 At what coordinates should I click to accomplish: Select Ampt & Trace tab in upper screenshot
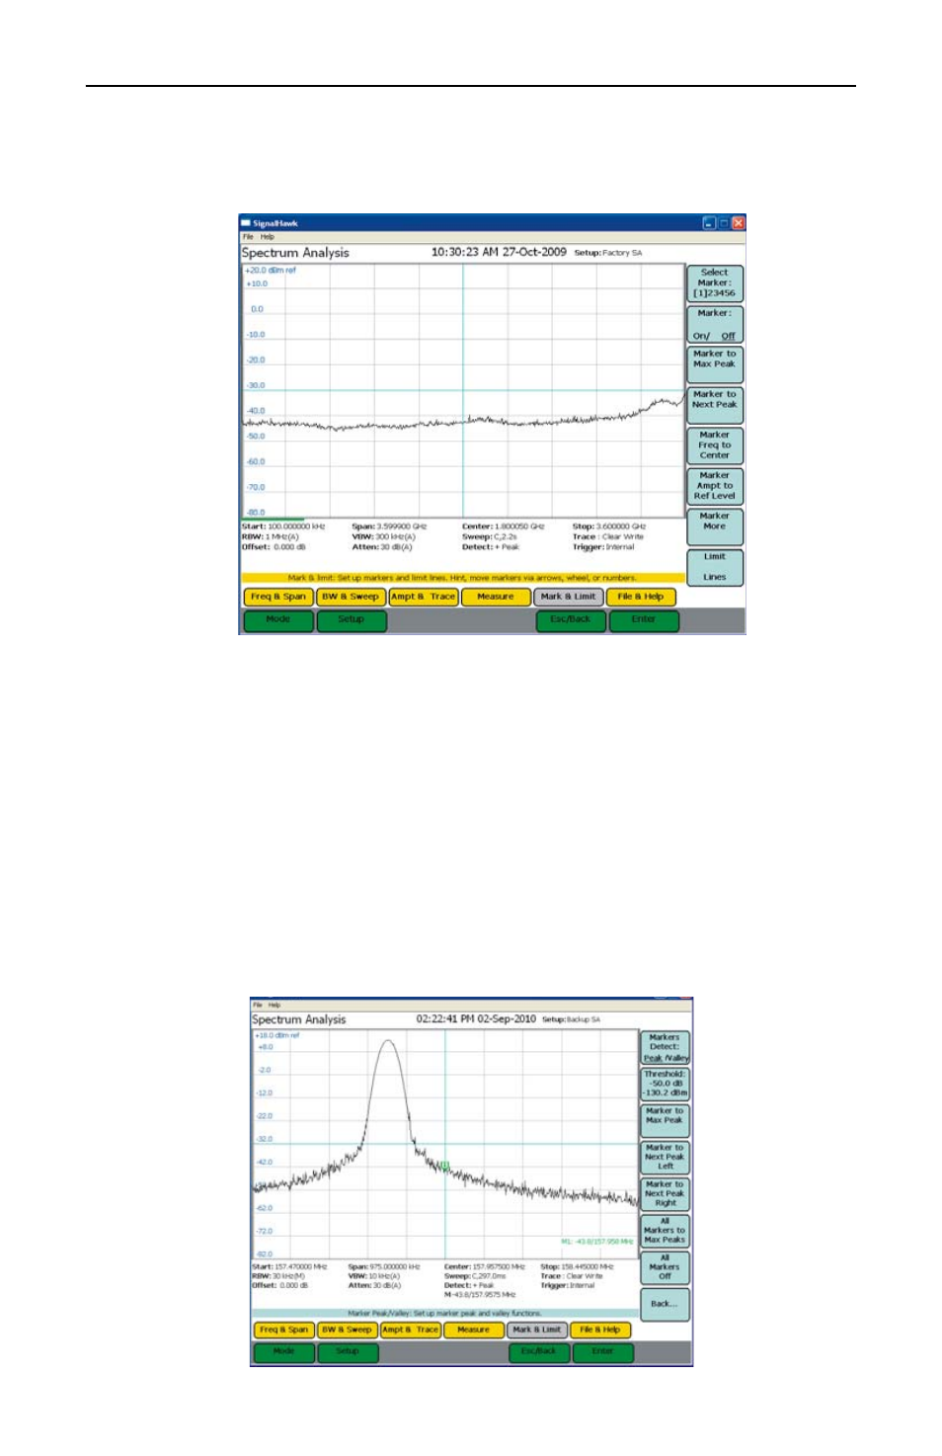(424, 597)
